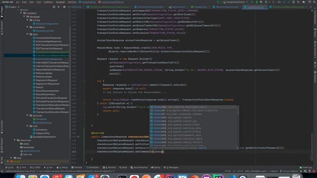
Task: Open the PyCharm app in the Dock
Action: [218, 177]
